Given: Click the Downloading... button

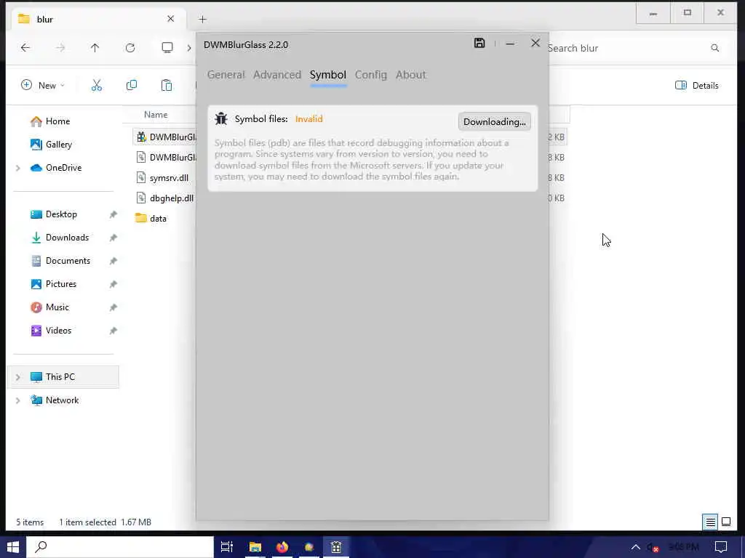Looking at the screenshot, I should click(494, 121).
